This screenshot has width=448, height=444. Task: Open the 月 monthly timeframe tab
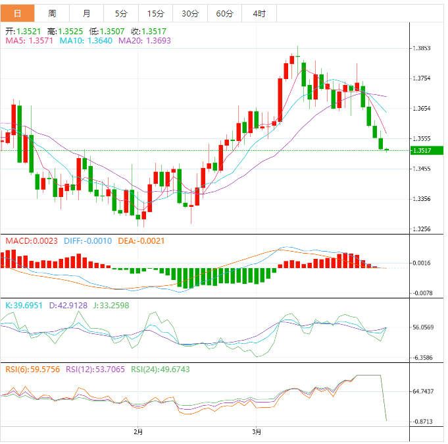87,13
